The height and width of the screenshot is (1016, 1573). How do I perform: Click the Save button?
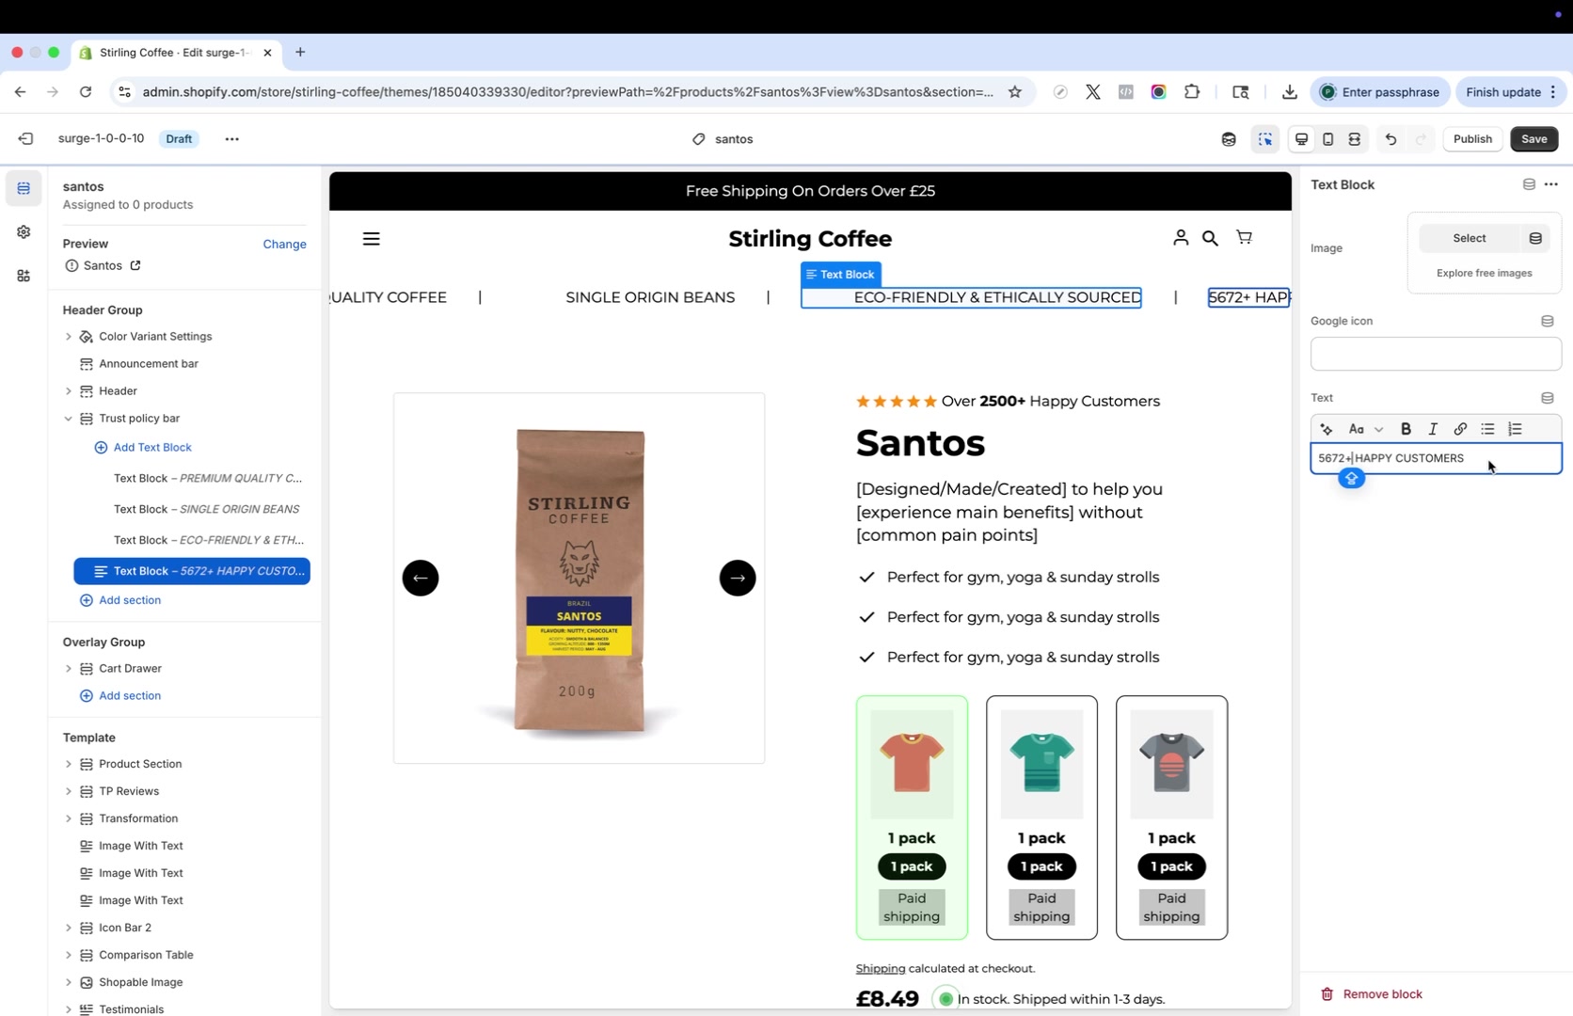coord(1534,139)
